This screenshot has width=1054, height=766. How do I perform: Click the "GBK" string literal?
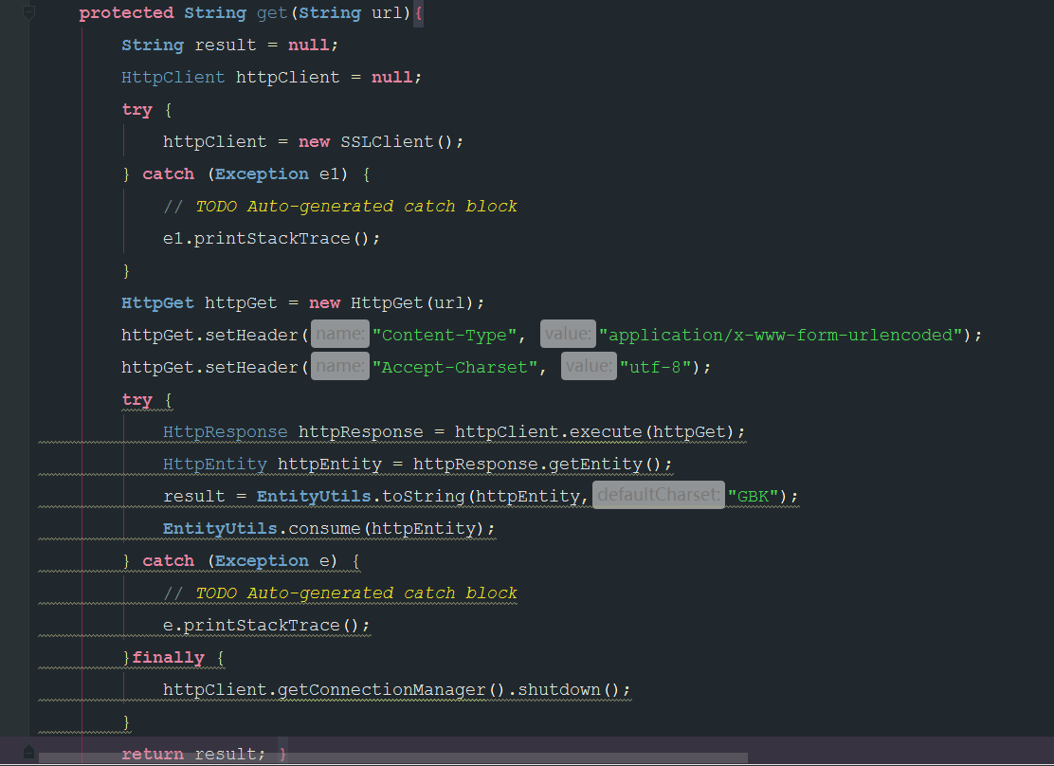coord(753,497)
